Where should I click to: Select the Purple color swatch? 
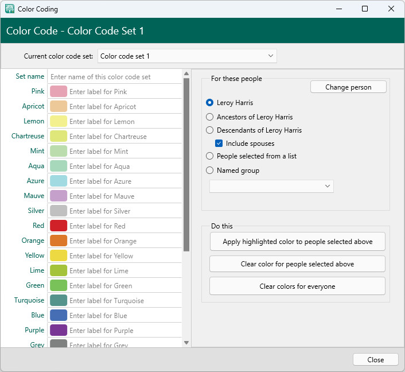59,330
